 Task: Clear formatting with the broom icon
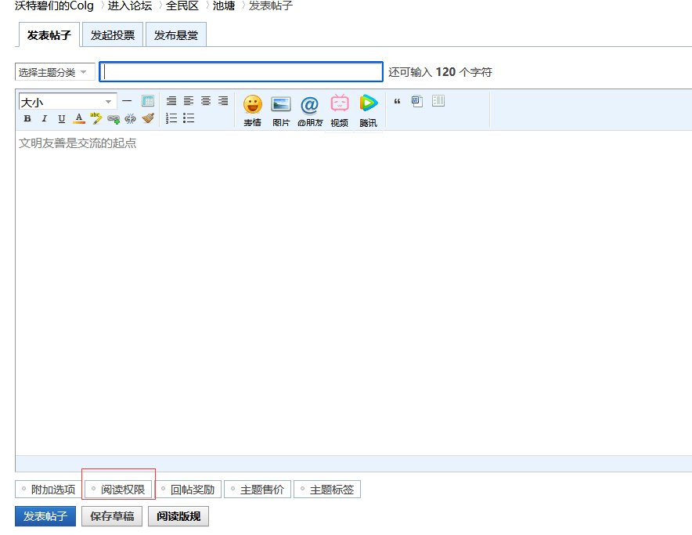[x=148, y=118]
